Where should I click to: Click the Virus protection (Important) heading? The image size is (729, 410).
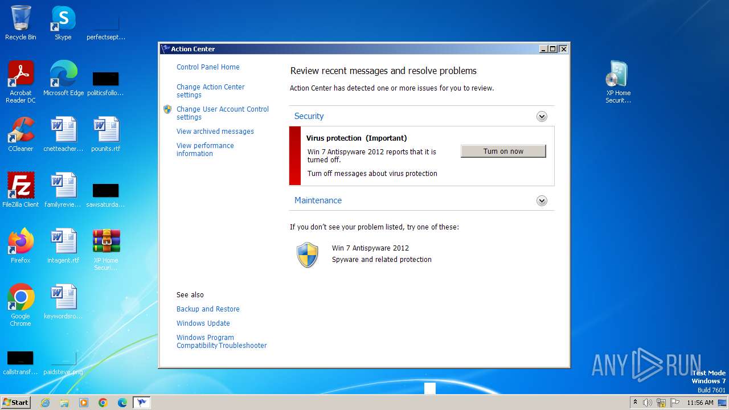pyautogui.click(x=357, y=138)
